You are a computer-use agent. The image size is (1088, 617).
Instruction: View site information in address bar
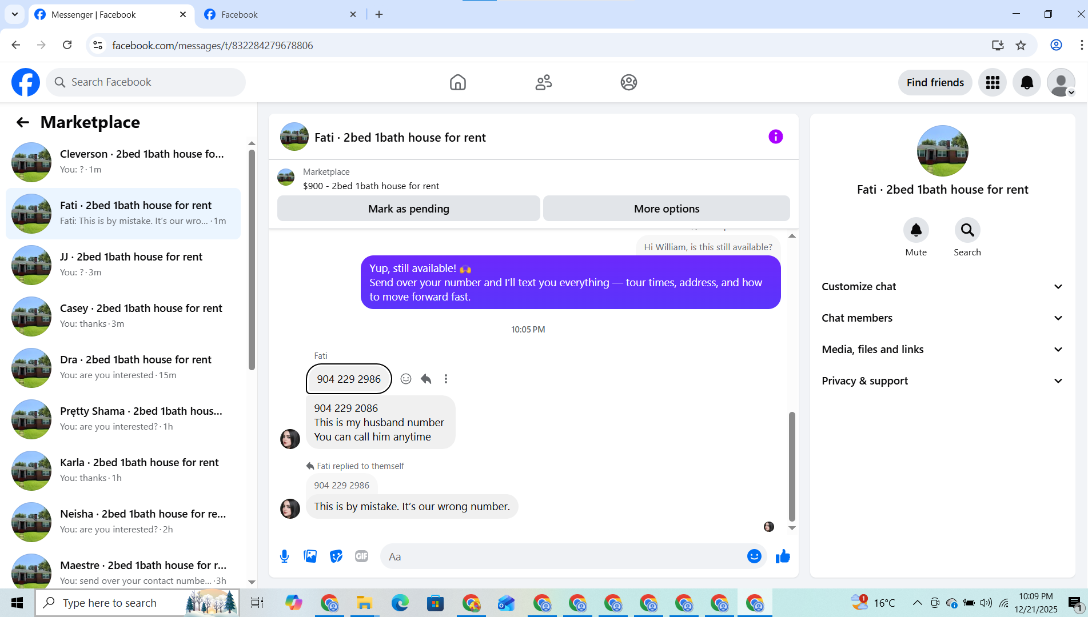point(98,45)
